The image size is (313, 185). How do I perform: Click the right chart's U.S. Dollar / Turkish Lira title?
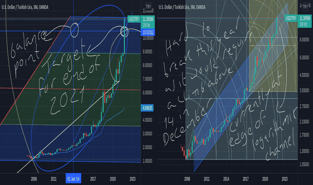coord(182,7)
